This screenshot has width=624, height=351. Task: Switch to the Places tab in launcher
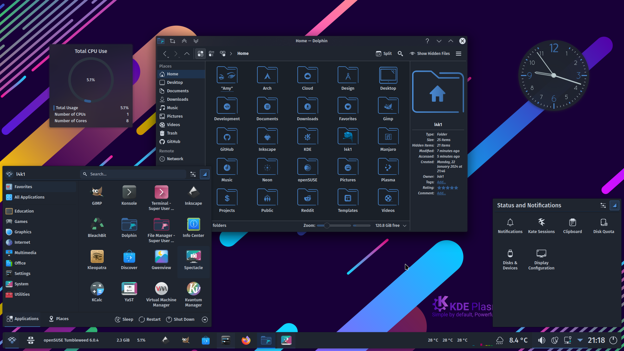coord(58,319)
